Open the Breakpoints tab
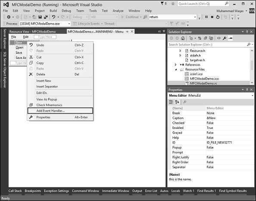 (x=33, y=191)
